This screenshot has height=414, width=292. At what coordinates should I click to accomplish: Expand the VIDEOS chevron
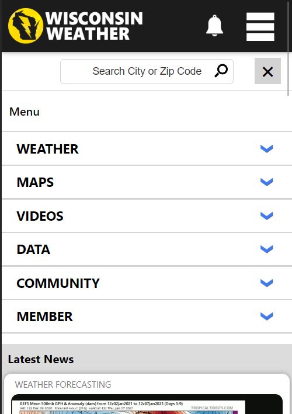pyautogui.click(x=267, y=215)
